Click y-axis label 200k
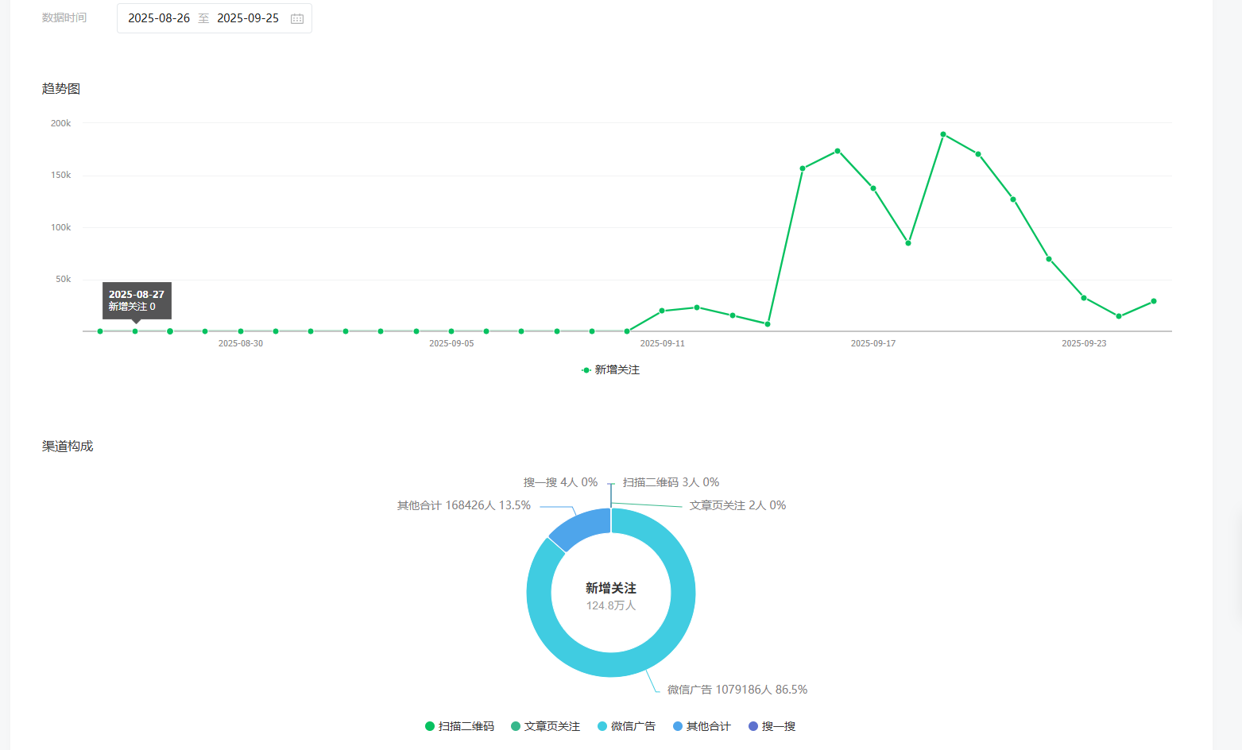 coord(61,123)
